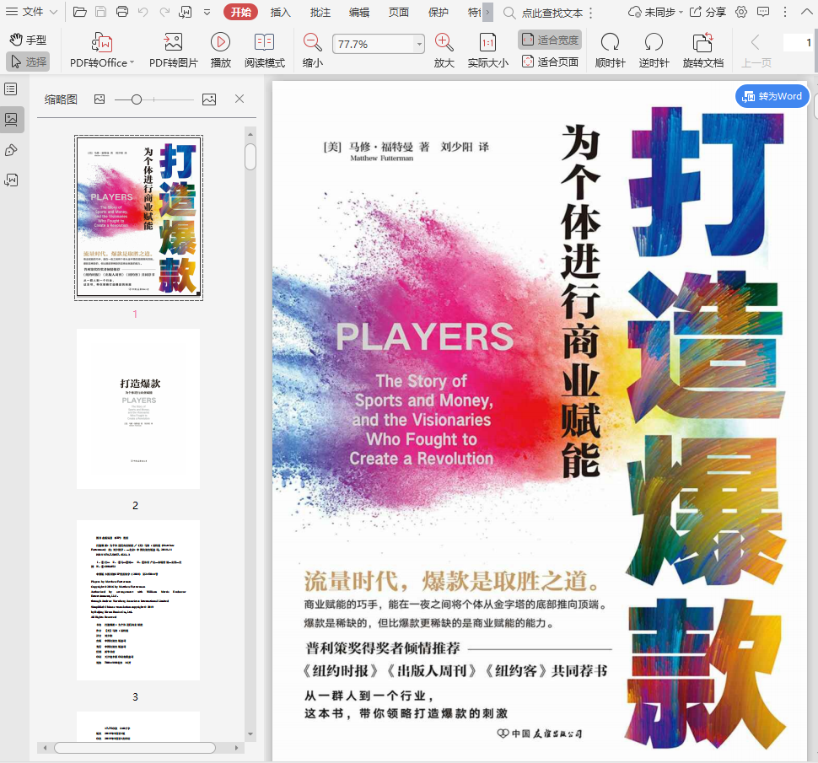
Task: Zoom in using the 放大 magnifier icon
Action: tap(444, 50)
